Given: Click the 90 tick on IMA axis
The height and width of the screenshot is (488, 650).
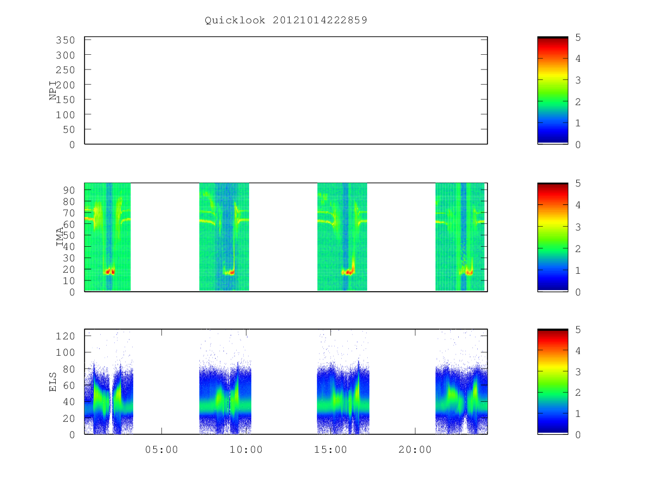Looking at the screenshot, I should [70, 190].
